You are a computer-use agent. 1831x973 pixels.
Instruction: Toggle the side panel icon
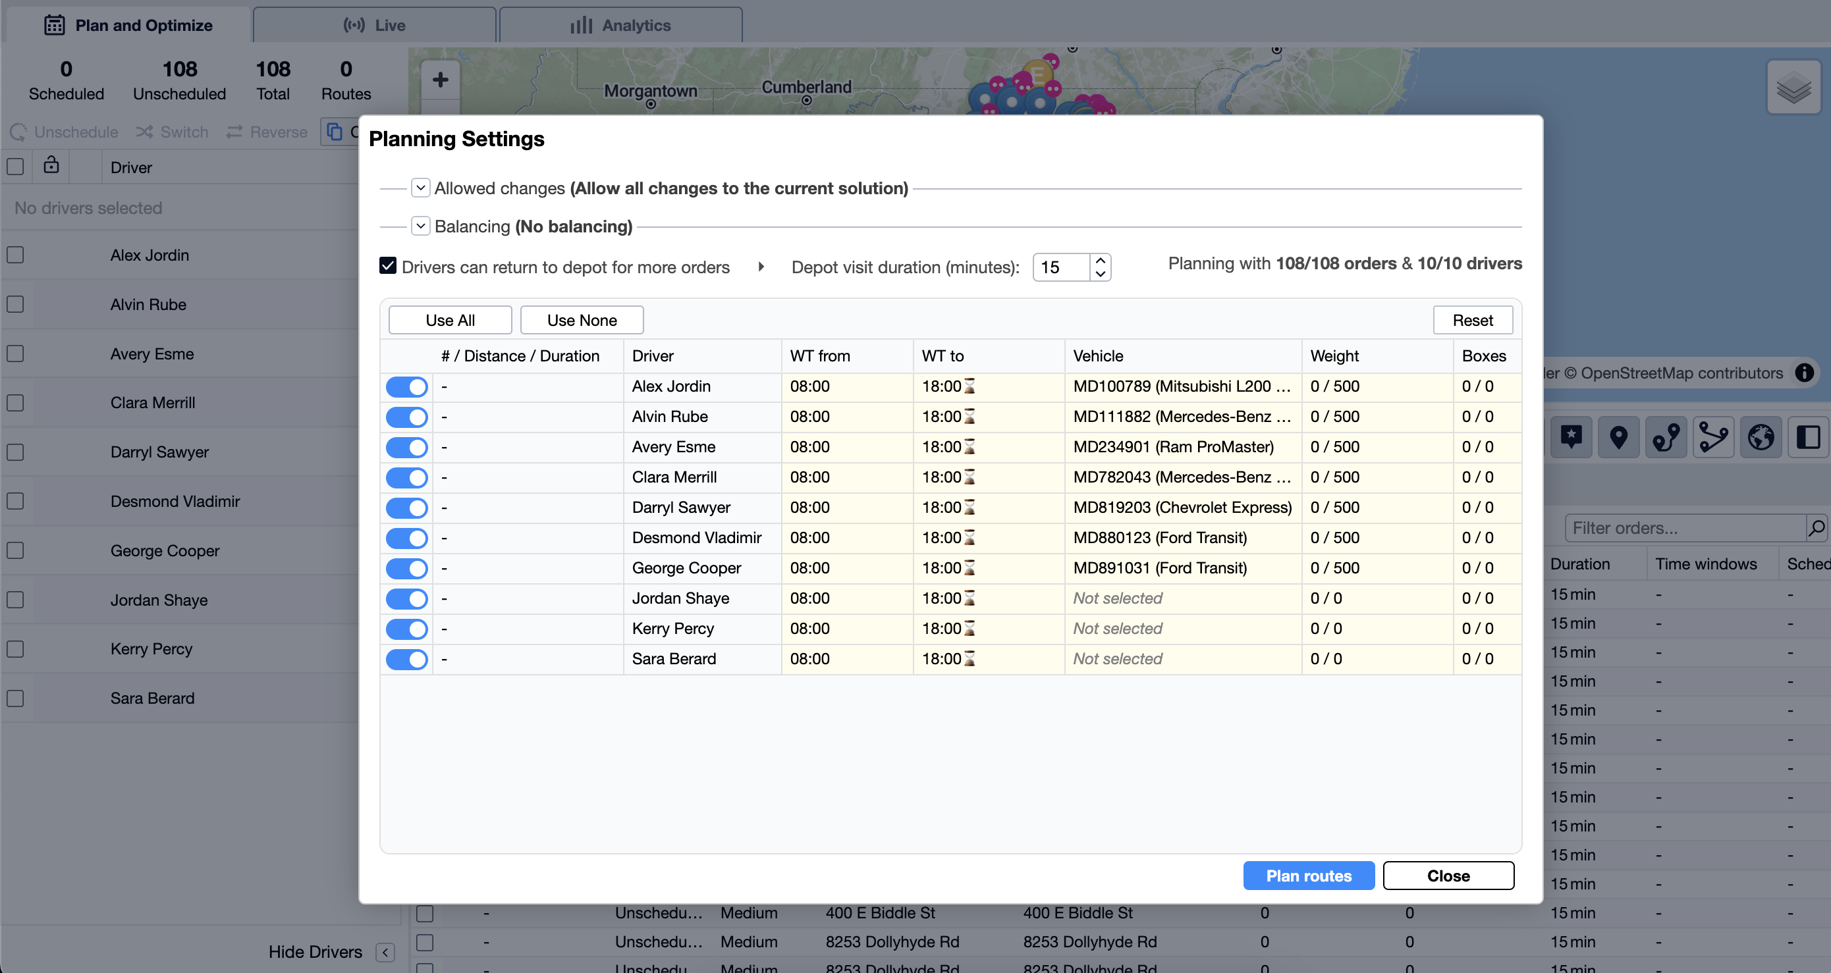[1808, 436]
